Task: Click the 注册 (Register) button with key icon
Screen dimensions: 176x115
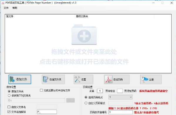Action: [151, 80]
